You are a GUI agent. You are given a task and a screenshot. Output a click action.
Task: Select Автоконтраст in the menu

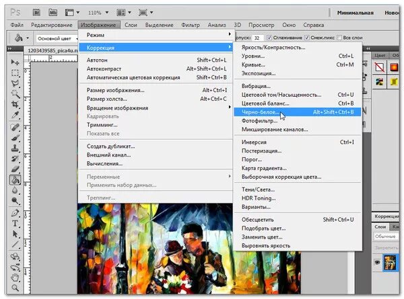tap(156, 69)
